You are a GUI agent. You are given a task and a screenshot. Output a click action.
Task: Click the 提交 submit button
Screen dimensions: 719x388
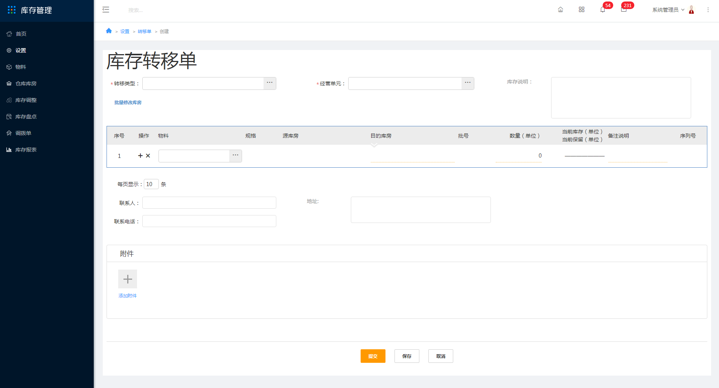(373, 356)
